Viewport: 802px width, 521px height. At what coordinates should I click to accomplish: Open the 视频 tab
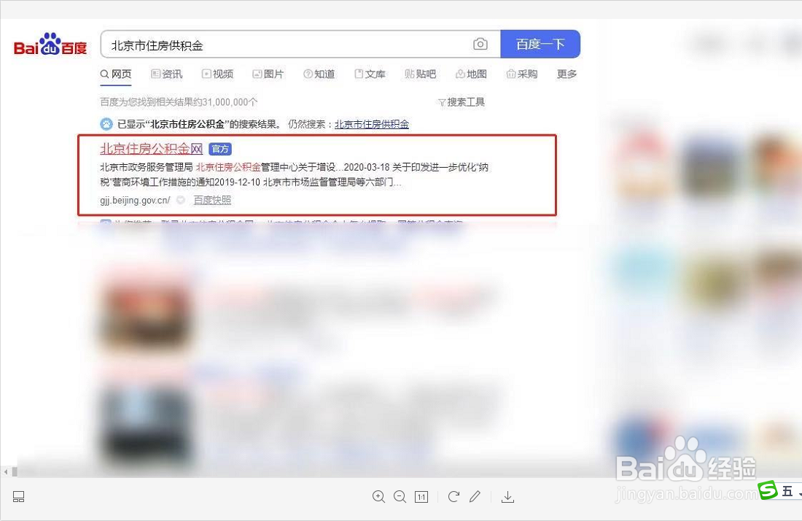coord(218,74)
